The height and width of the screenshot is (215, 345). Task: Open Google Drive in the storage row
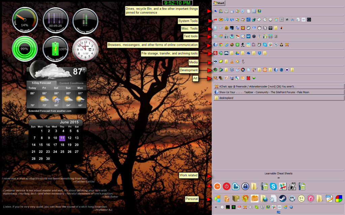pyautogui.click(x=237, y=53)
